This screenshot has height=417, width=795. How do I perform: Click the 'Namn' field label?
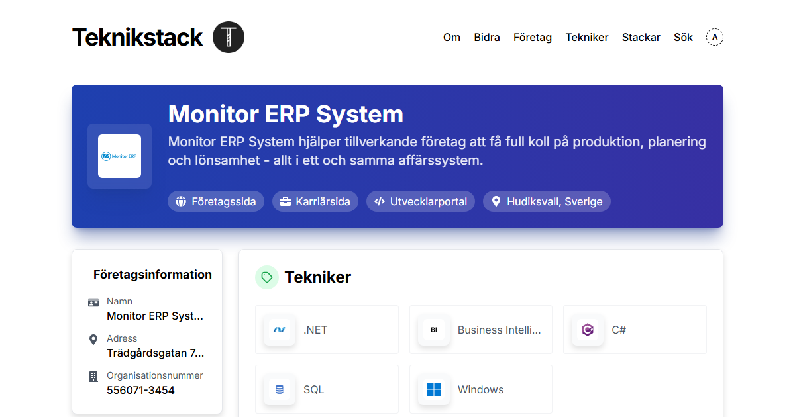[x=119, y=301]
